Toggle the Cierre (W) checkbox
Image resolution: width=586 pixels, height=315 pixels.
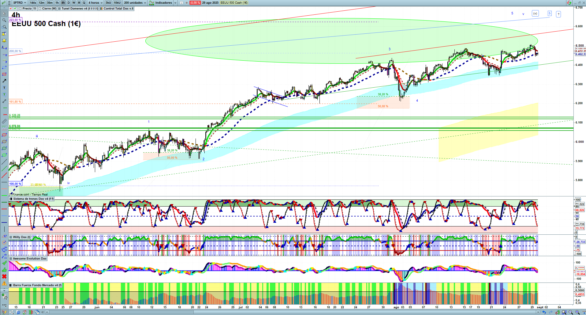[40, 9]
